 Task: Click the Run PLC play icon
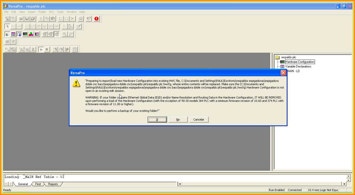click(x=41, y=49)
